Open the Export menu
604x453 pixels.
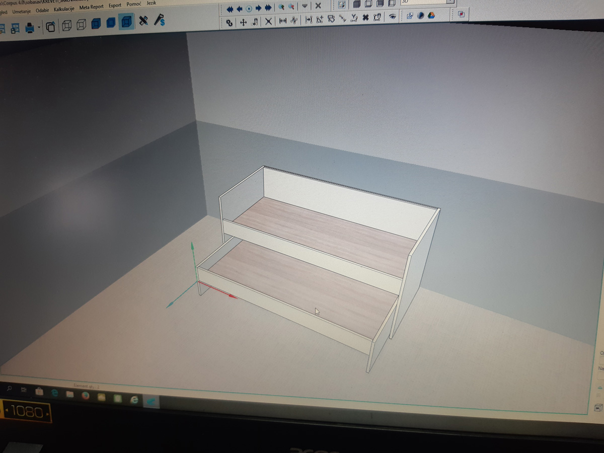(115, 6)
